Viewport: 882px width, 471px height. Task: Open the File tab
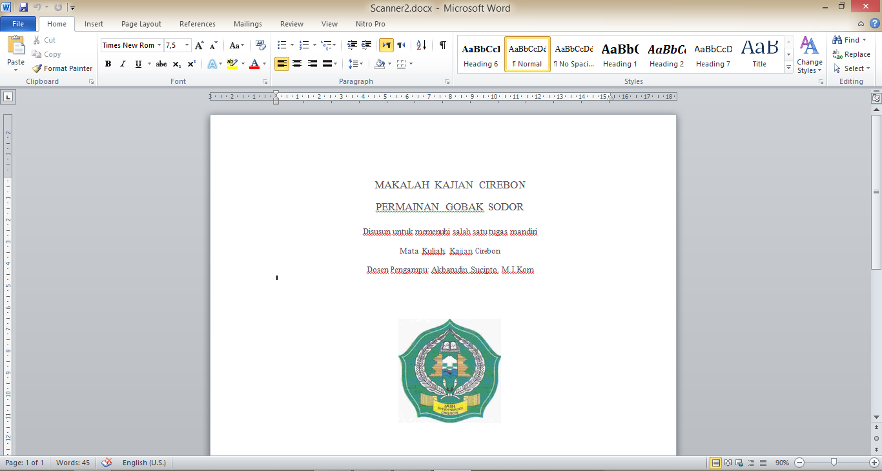click(18, 24)
